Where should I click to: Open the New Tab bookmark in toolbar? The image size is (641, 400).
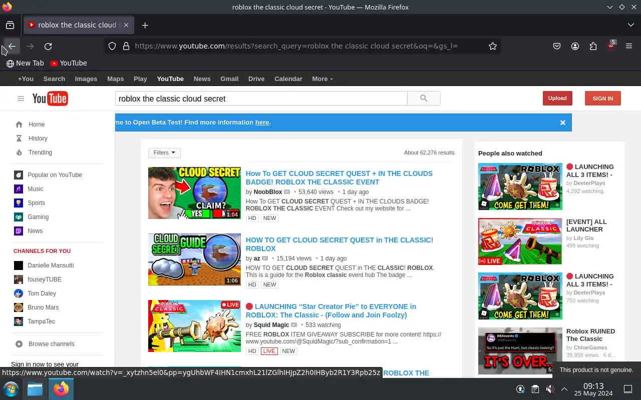pos(25,63)
